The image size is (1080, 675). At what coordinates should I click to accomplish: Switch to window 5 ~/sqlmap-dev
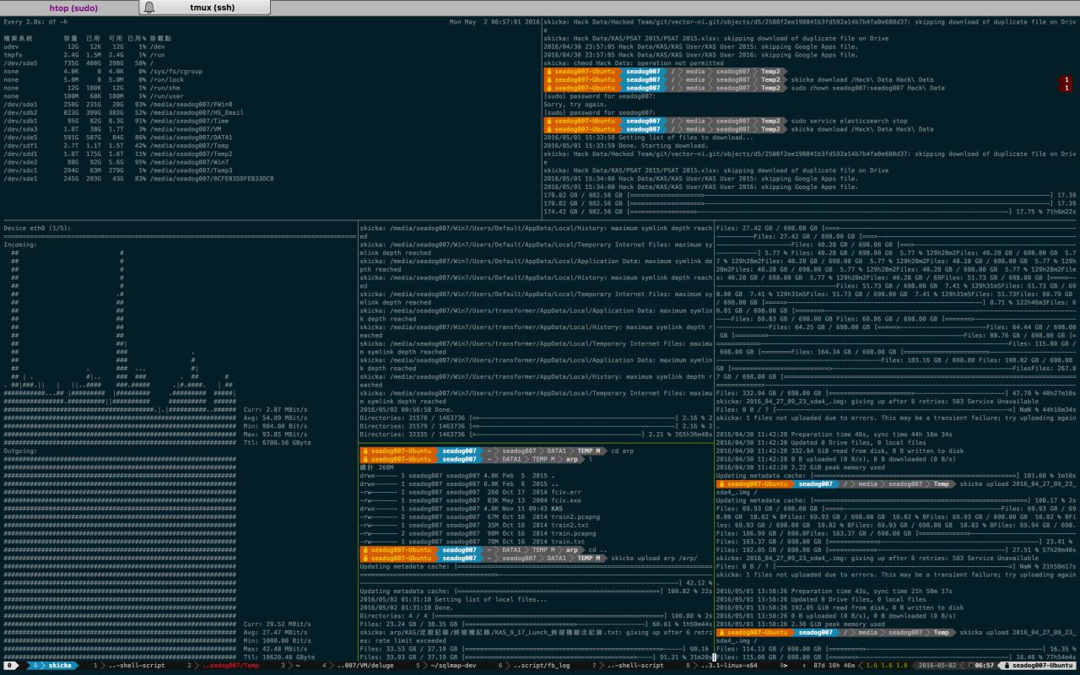(449, 666)
